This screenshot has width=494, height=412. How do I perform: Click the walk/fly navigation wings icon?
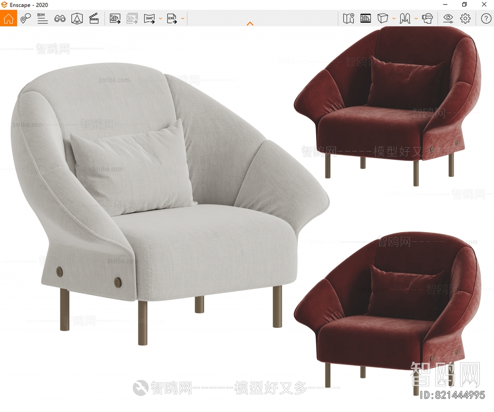405,19
